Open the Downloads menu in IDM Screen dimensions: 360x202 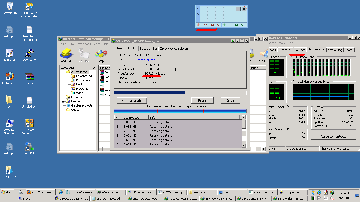[84, 44]
